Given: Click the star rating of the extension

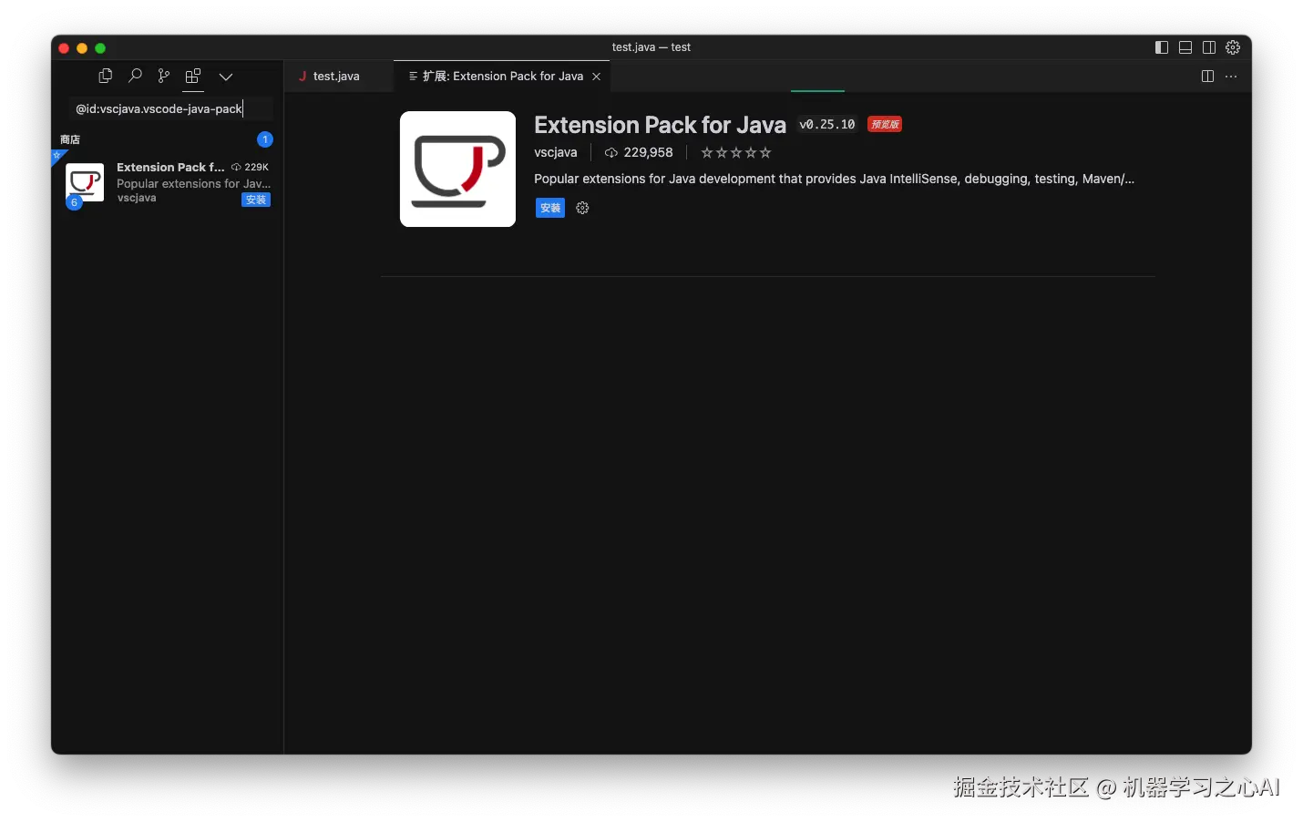Looking at the screenshot, I should click(736, 152).
